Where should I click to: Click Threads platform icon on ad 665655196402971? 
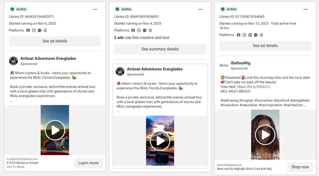point(45,30)
